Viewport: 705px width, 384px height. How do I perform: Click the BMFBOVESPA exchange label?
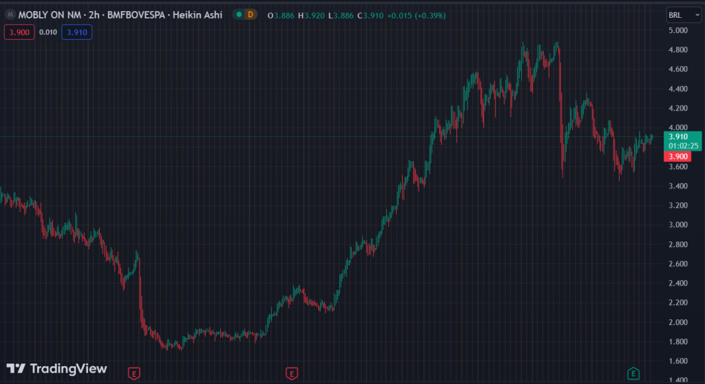(x=136, y=15)
